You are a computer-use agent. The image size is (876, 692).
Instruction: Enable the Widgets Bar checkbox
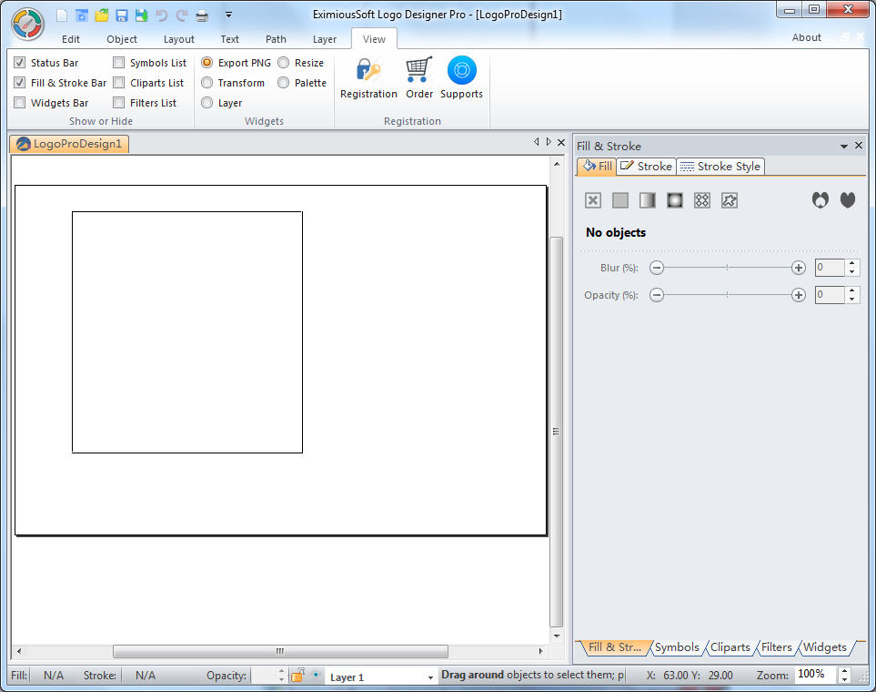[19, 103]
